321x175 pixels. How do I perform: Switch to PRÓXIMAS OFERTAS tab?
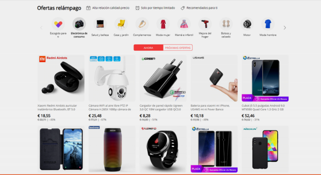click(178, 48)
